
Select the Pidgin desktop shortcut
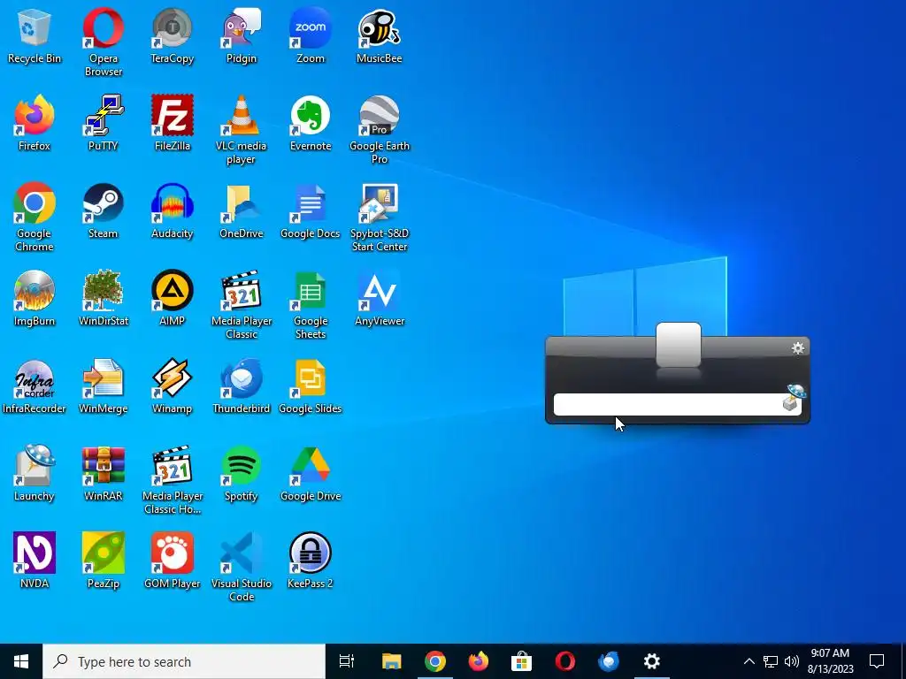click(242, 35)
